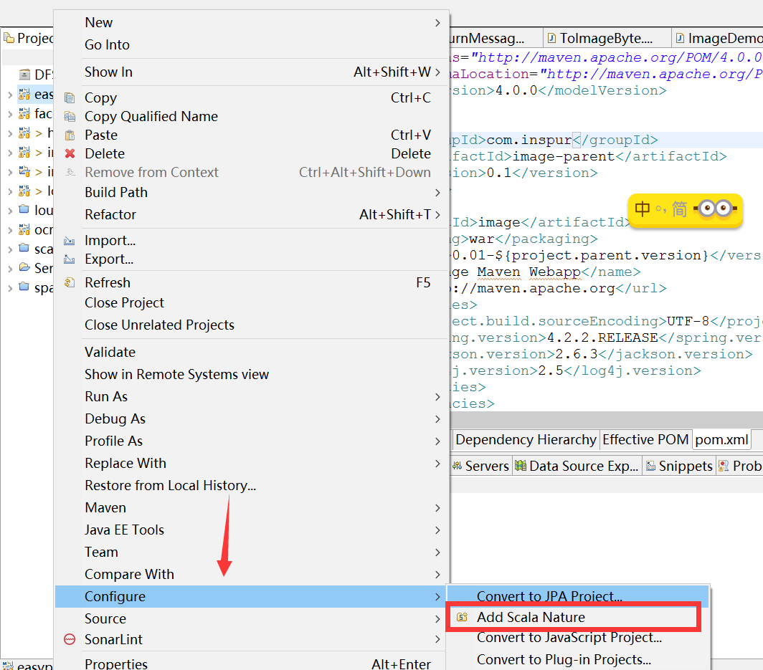Open the Debug As submenu
The height and width of the screenshot is (670, 763).
pyautogui.click(x=252, y=419)
